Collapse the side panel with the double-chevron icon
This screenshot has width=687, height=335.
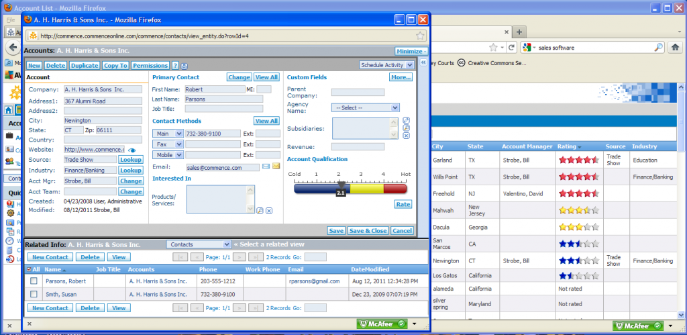click(x=424, y=63)
